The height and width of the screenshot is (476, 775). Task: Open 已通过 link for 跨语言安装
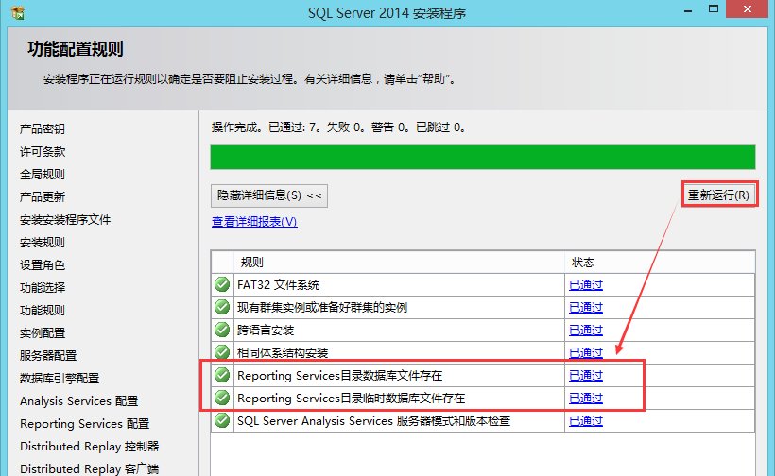click(x=586, y=331)
